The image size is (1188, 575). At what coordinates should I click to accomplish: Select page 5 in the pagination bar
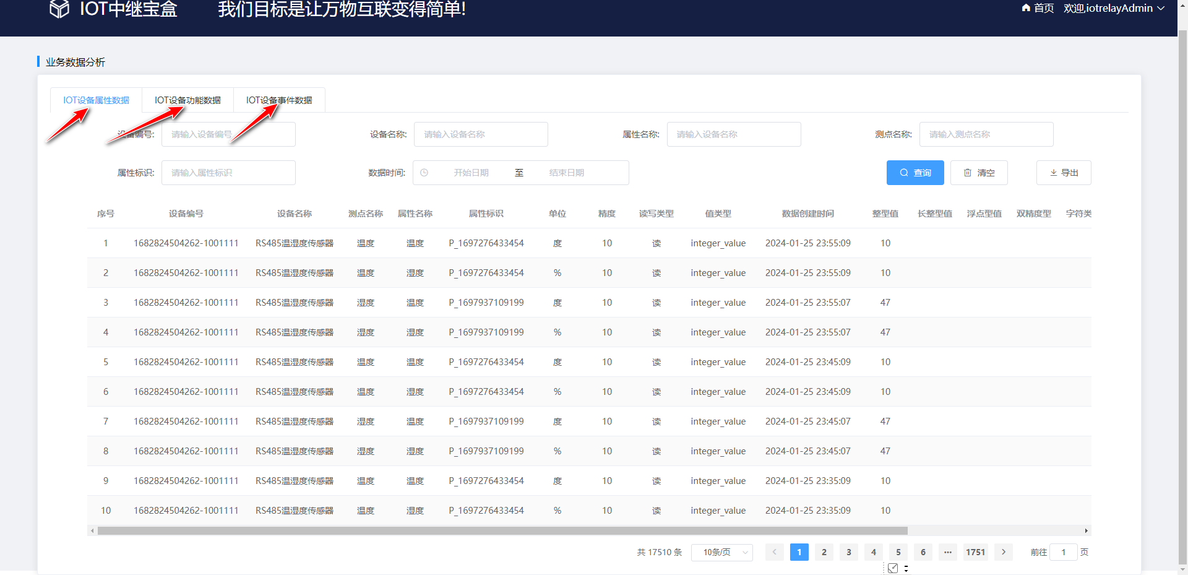click(898, 552)
